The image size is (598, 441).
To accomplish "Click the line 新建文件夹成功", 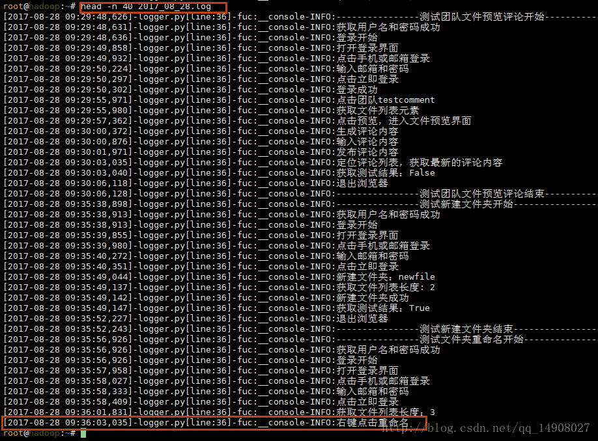I will (206, 298).
